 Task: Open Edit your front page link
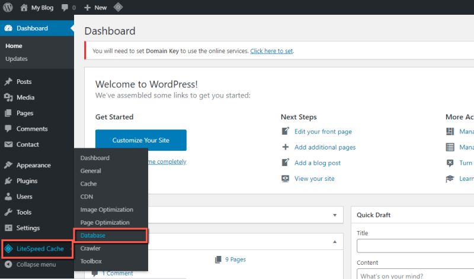tap(323, 131)
